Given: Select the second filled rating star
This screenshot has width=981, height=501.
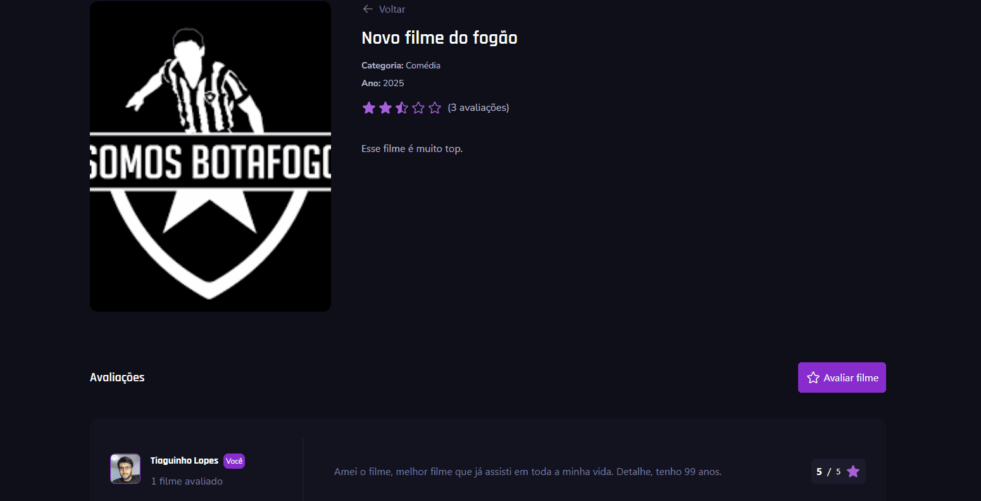Looking at the screenshot, I should (x=385, y=108).
